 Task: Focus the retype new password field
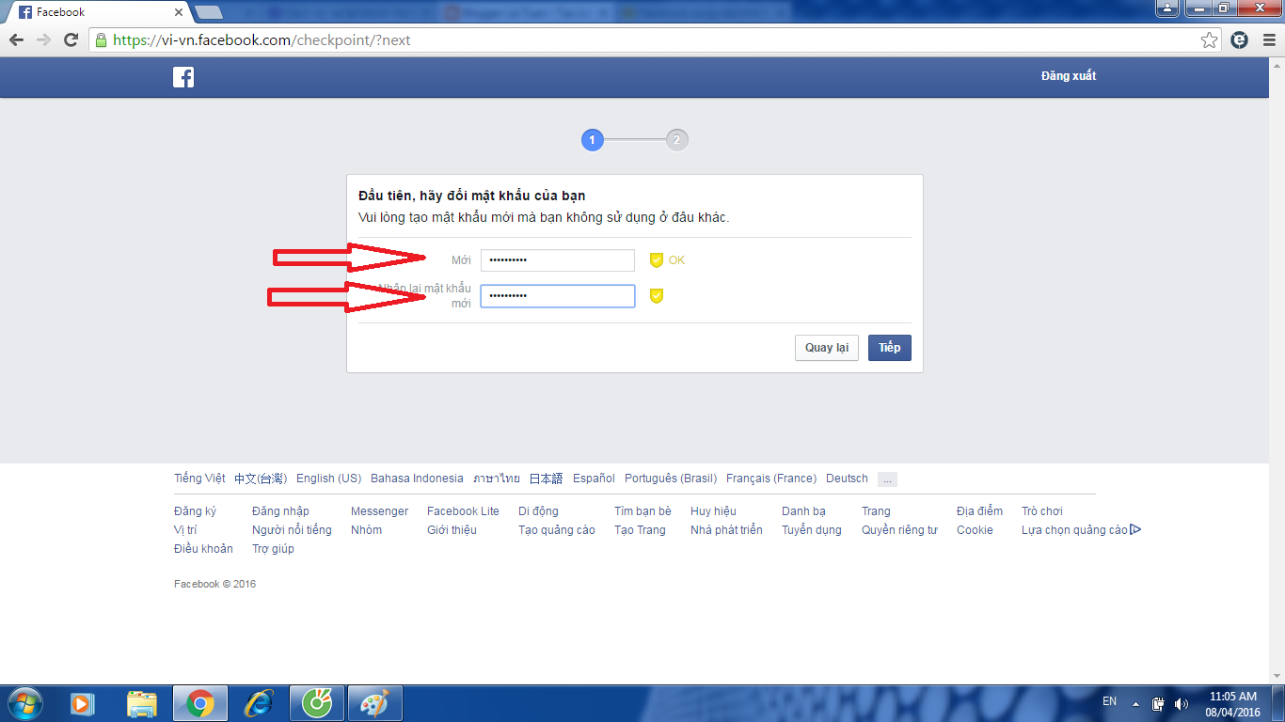tap(558, 296)
